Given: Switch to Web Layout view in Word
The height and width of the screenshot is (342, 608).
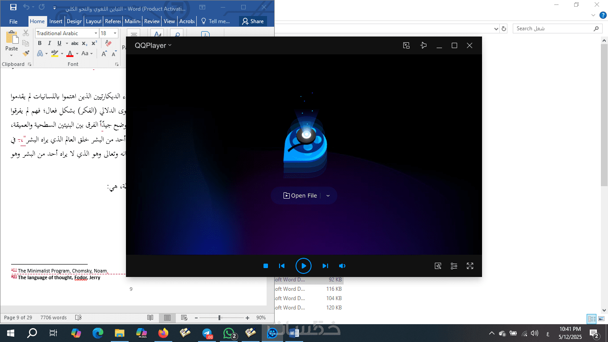Looking at the screenshot, I should coord(184,318).
